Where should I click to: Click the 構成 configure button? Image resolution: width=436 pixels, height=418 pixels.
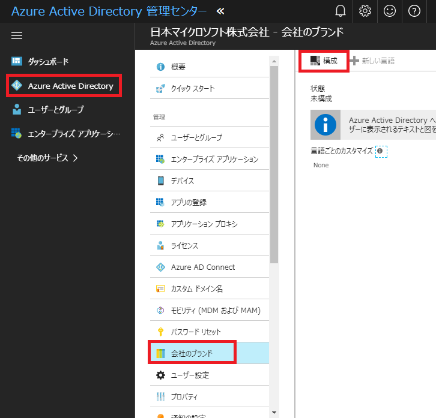click(324, 61)
